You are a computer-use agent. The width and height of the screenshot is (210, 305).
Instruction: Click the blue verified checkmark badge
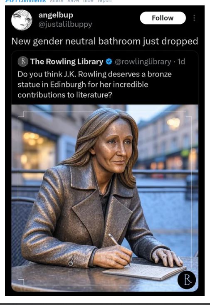(109, 62)
